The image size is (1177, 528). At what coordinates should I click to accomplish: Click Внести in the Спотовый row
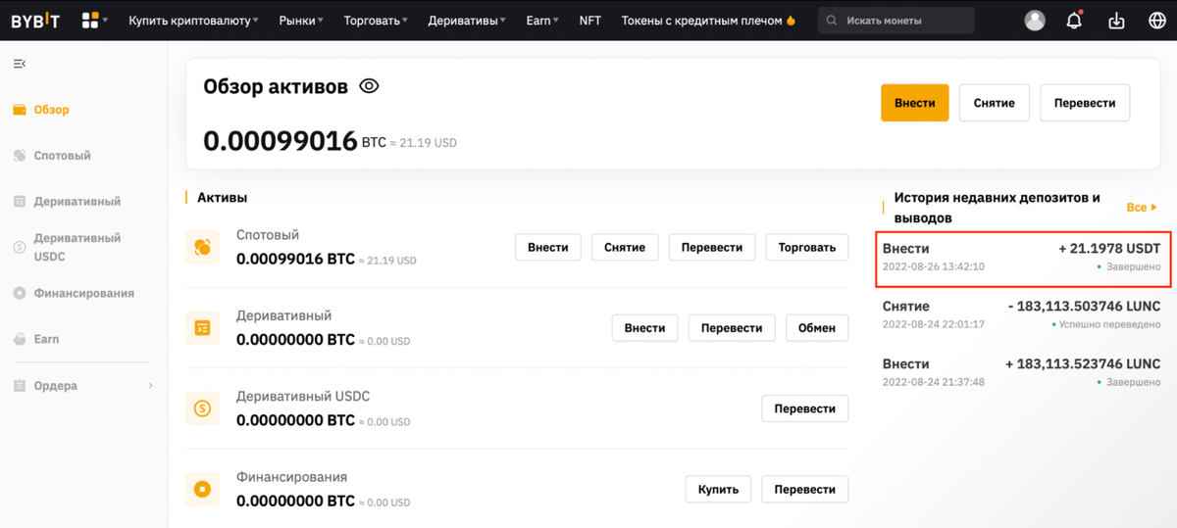coord(547,247)
